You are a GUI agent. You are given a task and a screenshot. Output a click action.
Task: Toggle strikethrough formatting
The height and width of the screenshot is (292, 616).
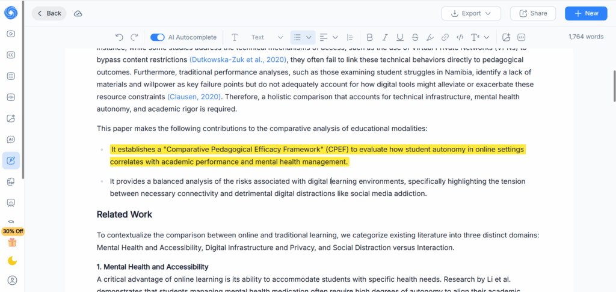click(x=415, y=37)
